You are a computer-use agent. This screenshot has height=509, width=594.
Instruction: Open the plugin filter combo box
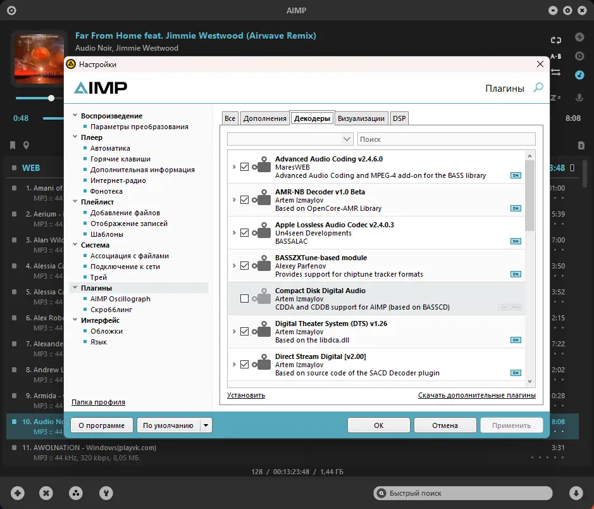pyautogui.click(x=290, y=139)
